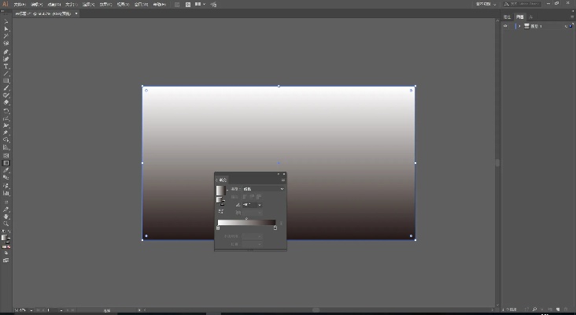
Task: Select the Rotate tool
Action: click(6, 111)
